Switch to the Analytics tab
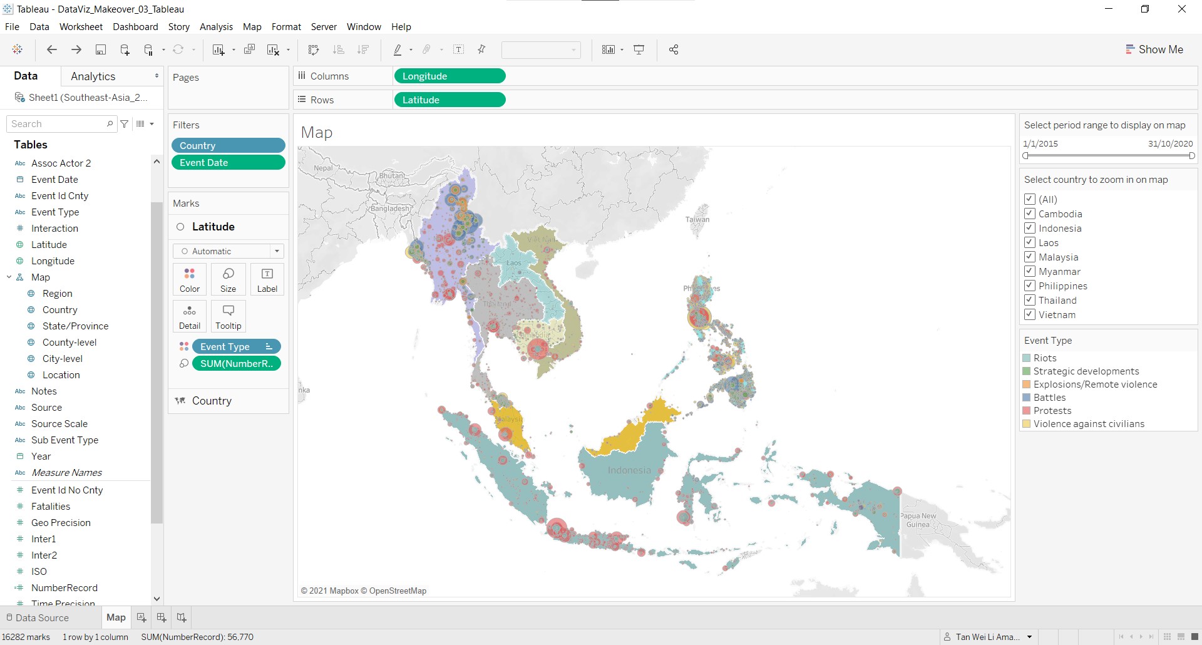The height and width of the screenshot is (645, 1202). 93,76
